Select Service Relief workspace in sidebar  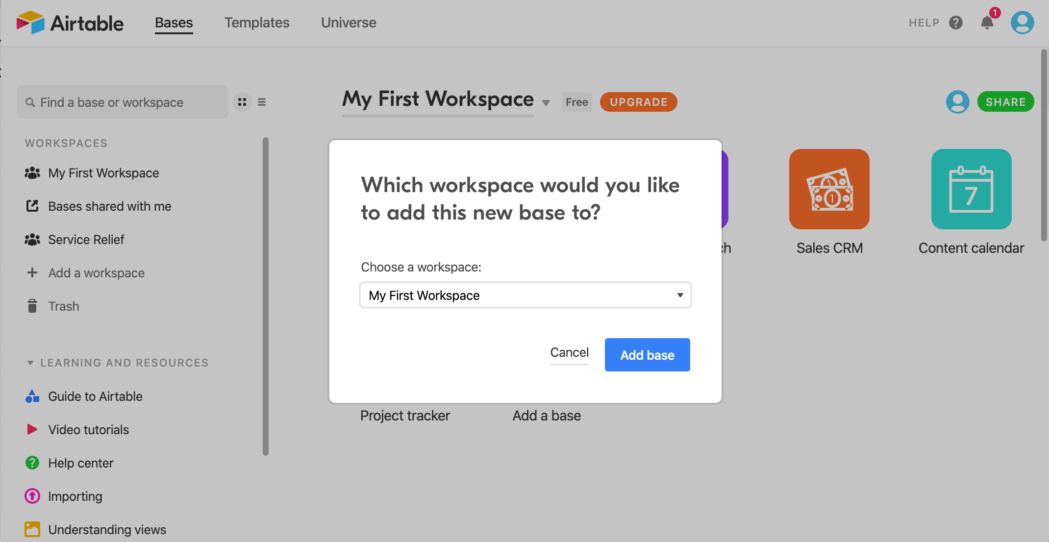click(x=86, y=240)
